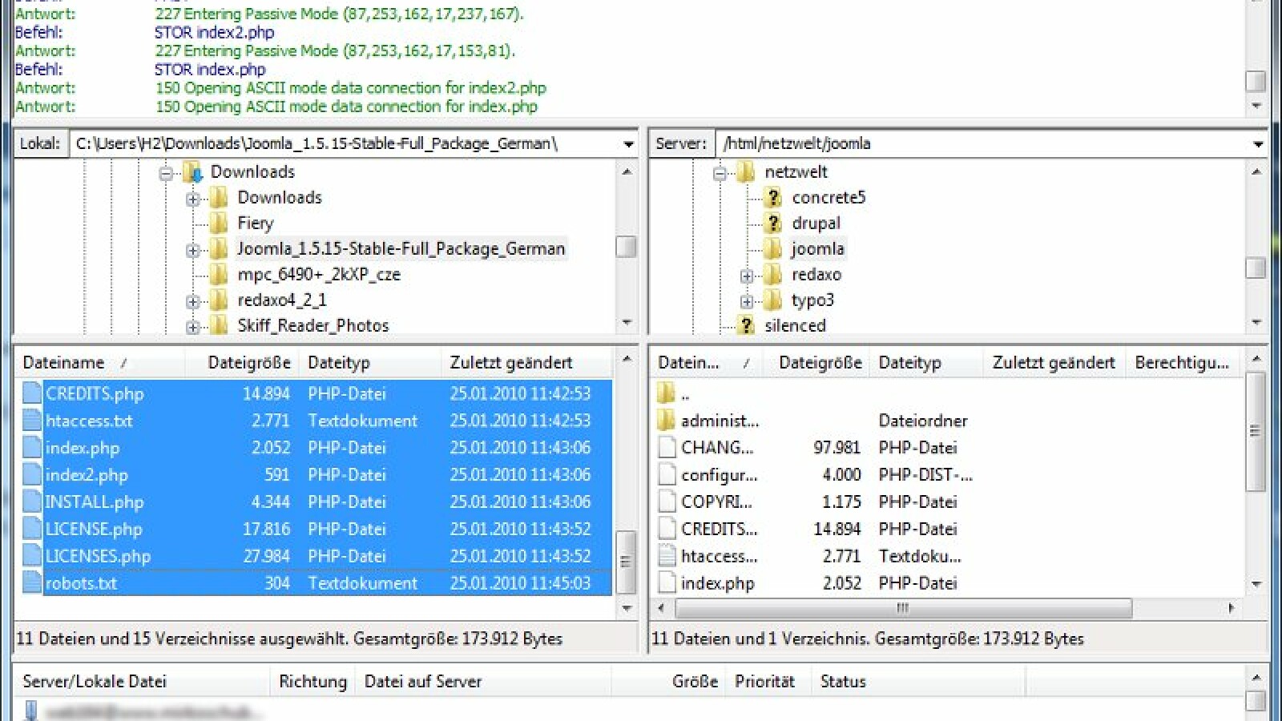Click the htaccess file icon in remote pane
Viewport: 1282px width, 721px height.
(665, 555)
